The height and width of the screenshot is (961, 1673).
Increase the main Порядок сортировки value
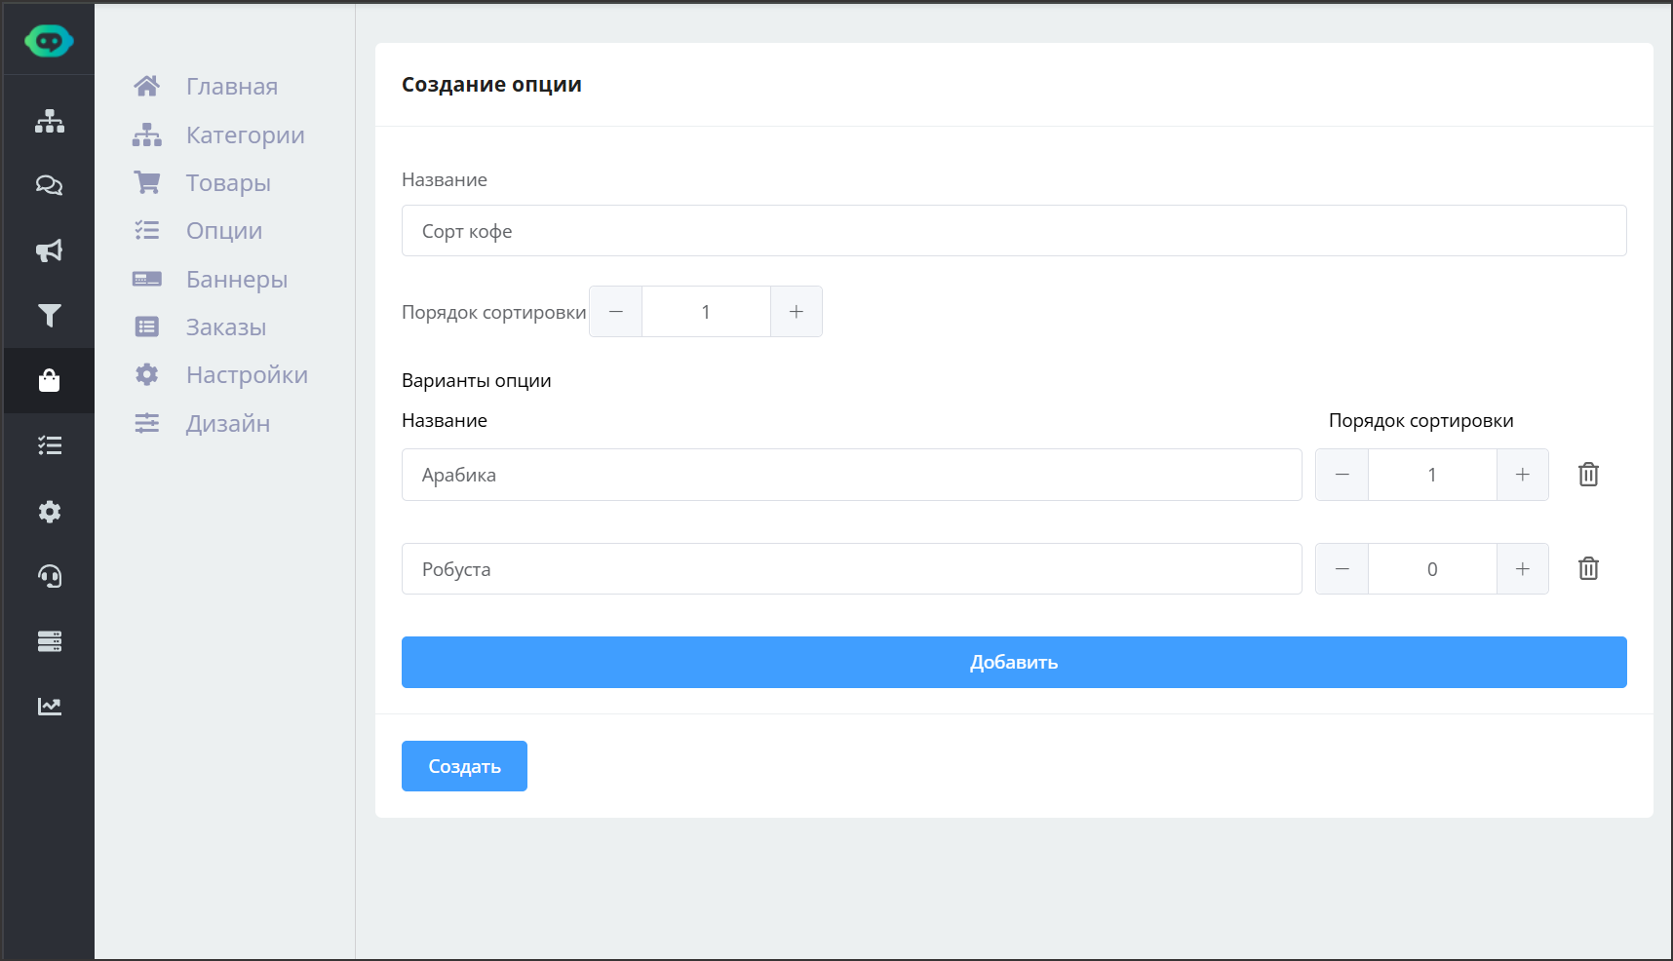[x=796, y=312]
